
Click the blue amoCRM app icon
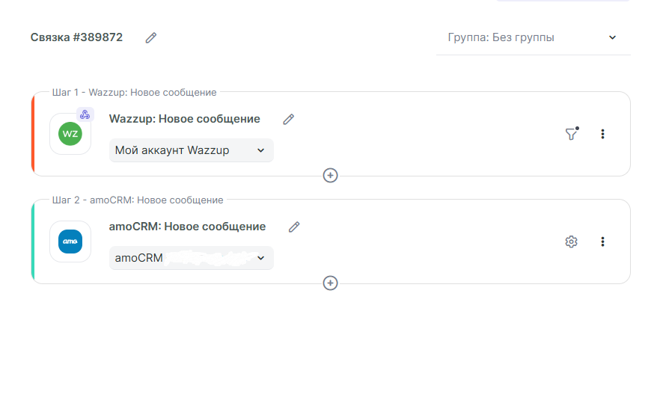[70, 242]
